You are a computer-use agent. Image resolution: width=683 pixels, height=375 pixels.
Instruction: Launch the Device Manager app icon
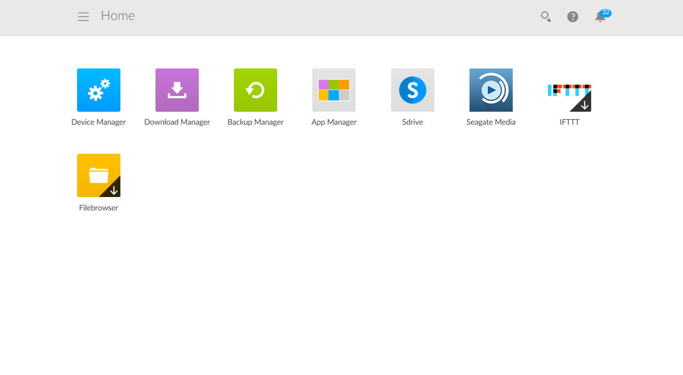tap(99, 90)
